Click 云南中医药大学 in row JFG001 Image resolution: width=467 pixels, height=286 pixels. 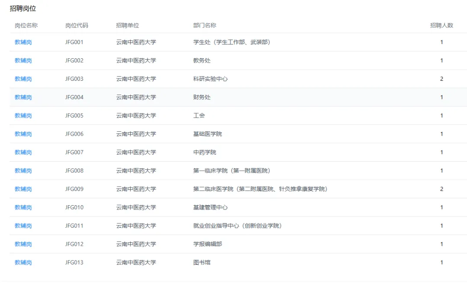[136, 42]
